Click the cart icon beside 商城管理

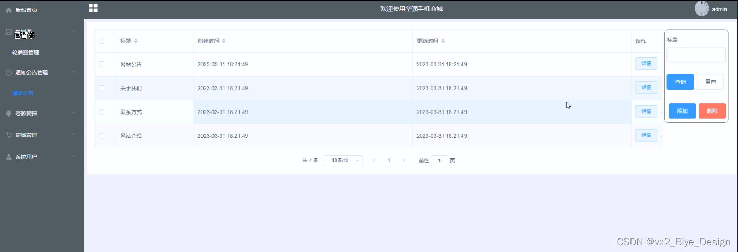point(9,135)
